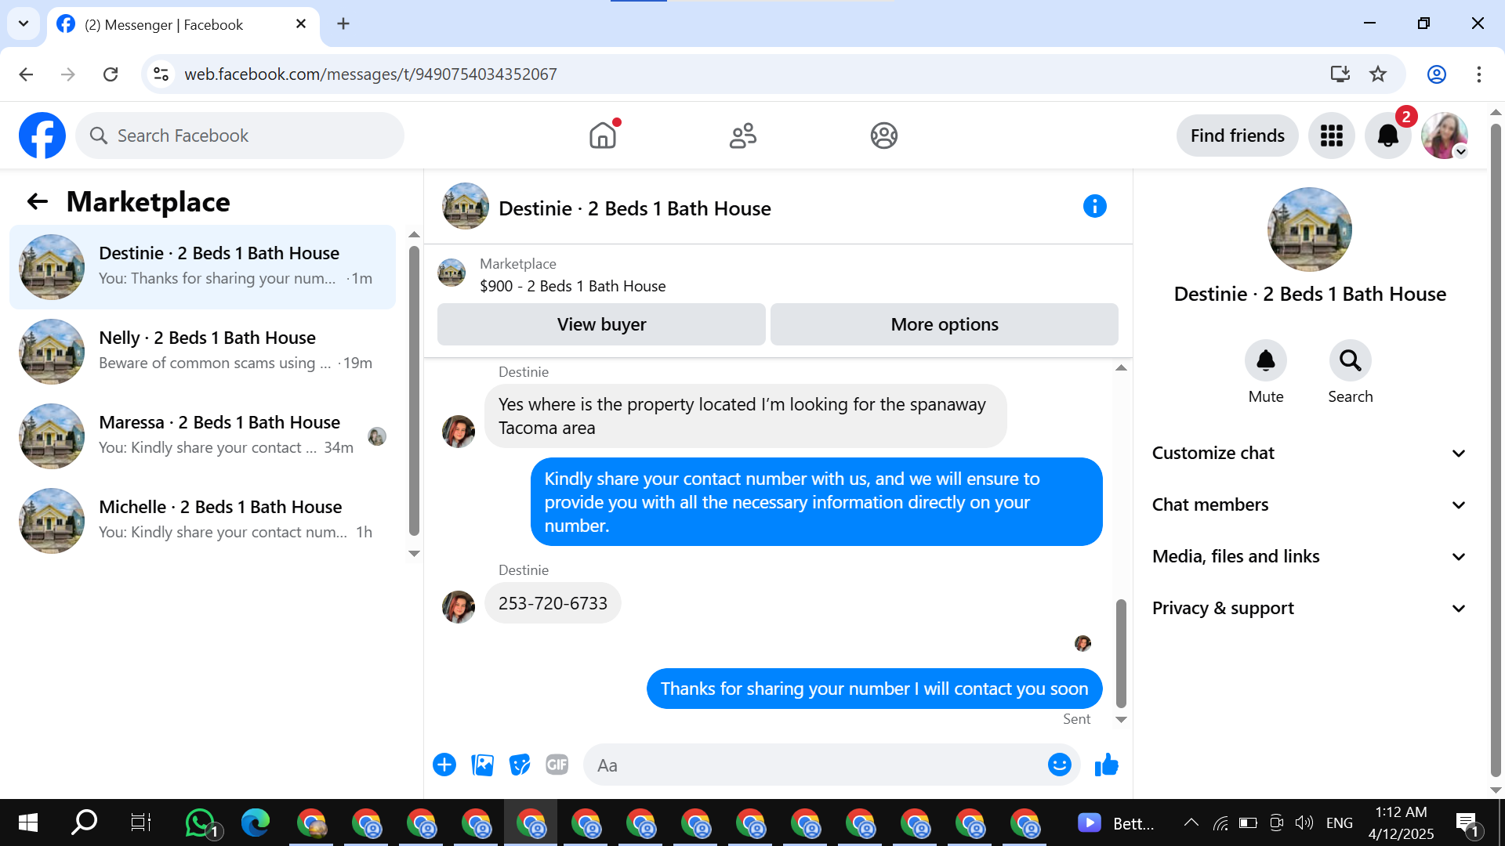The height and width of the screenshot is (846, 1505).
Task: Expand the Customize chat section
Action: [1309, 454]
